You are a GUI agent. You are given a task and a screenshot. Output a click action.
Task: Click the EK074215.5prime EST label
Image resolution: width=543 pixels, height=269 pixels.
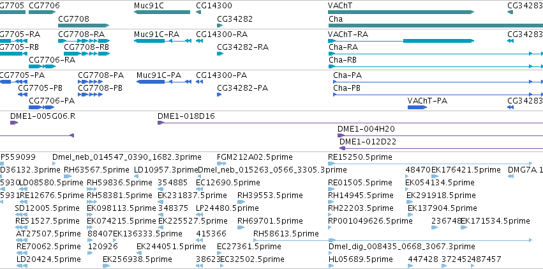pyautogui.click(x=121, y=221)
